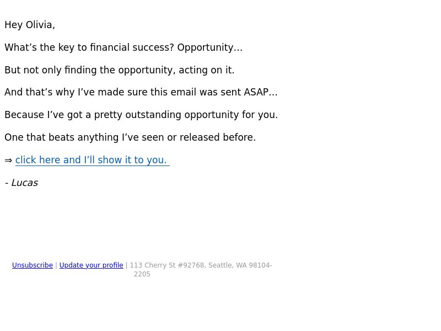Click the word "ASAP" in the email
Screen dimensions: 441x331
pos(256,92)
